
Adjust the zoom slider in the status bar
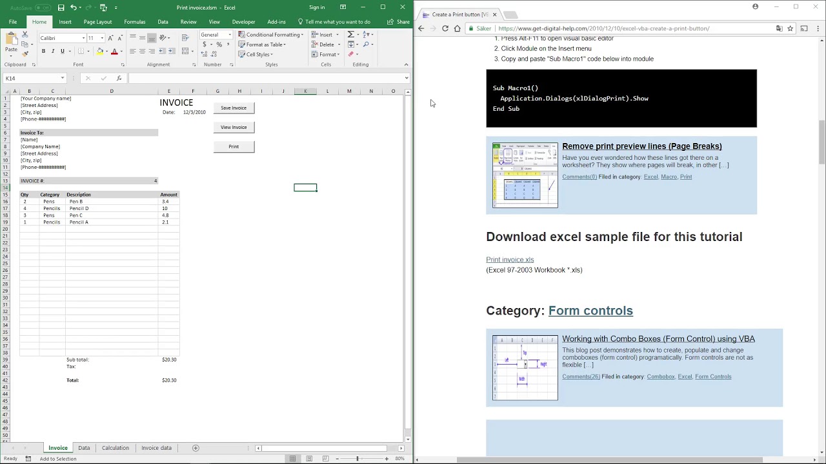click(x=357, y=458)
